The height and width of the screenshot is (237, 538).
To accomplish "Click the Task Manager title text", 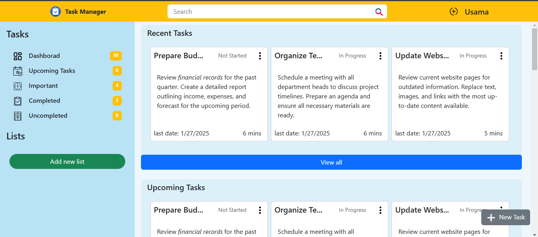I will coord(85,12).
